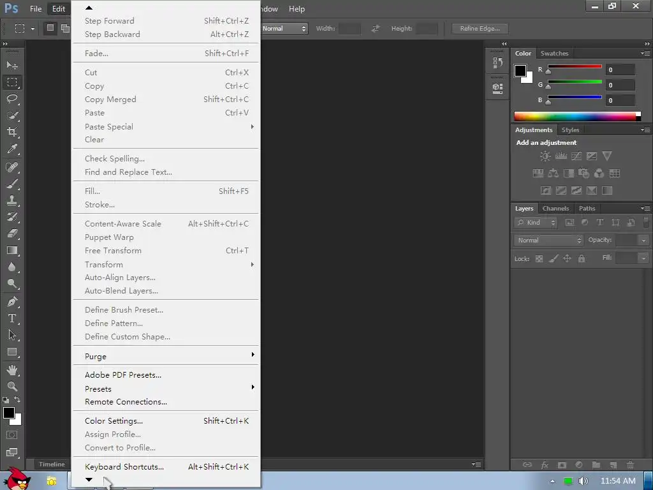653x490 pixels.
Task: Select the Rectangle shape tool
Action: pyautogui.click(x=12, y=352)
